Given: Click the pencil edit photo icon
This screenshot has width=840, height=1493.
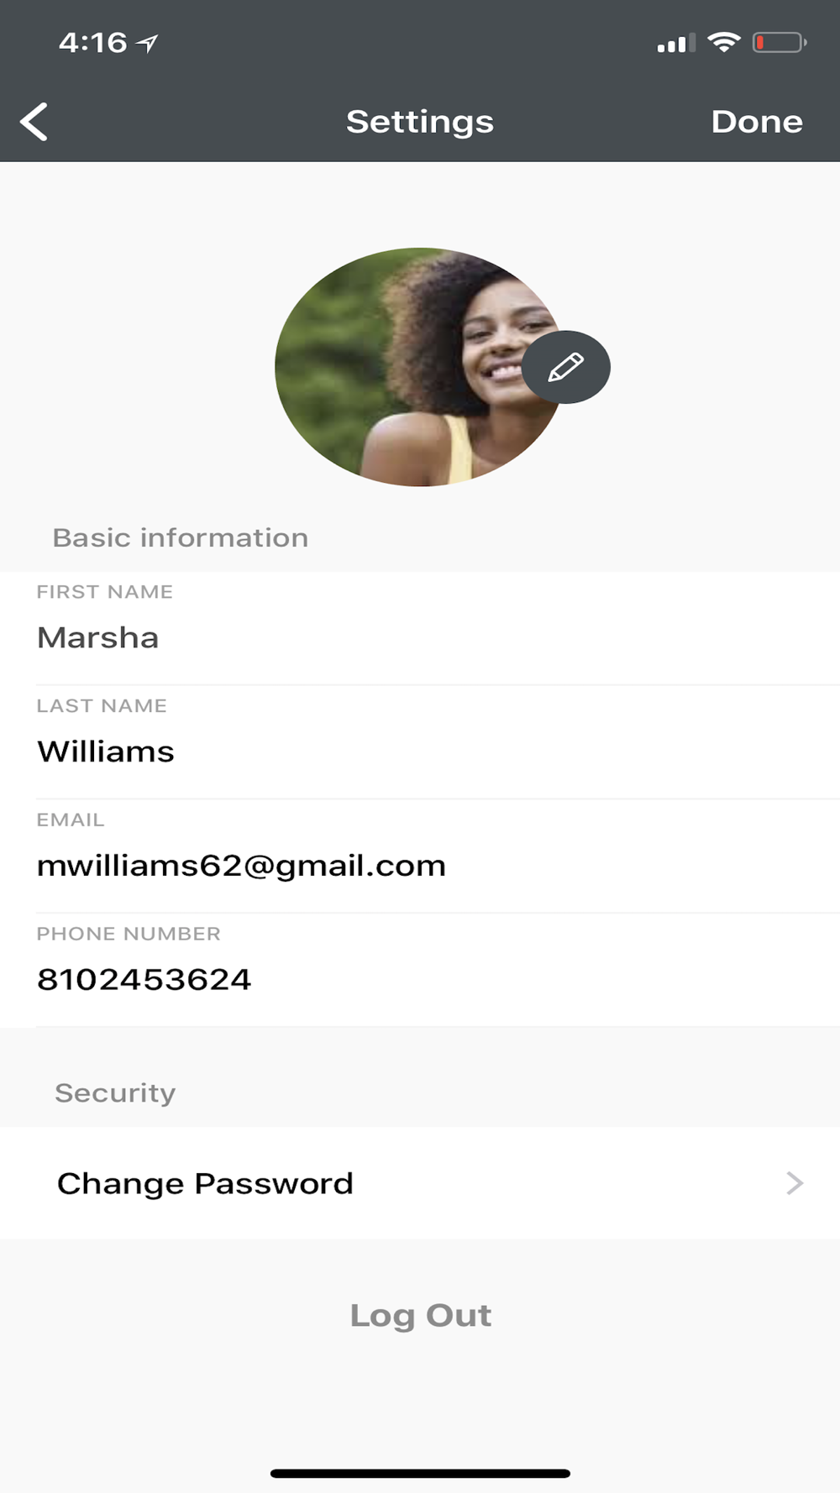Looking at the screenshot, I should (x=566, y=367).
